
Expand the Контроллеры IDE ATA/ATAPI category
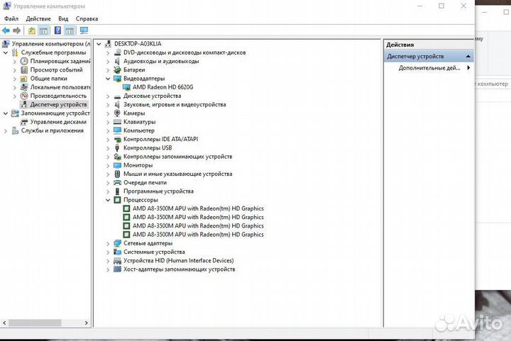[108, 139]
